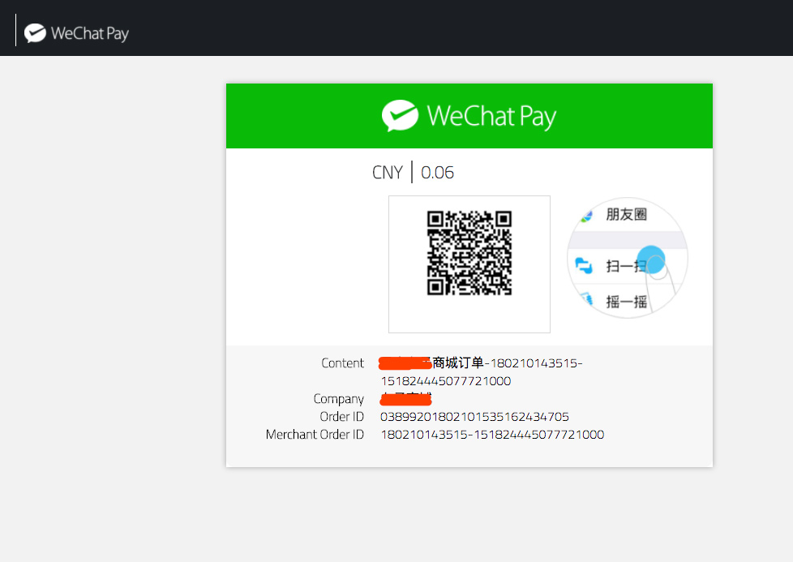Click the payment QR code

click(x=469, y=253)
